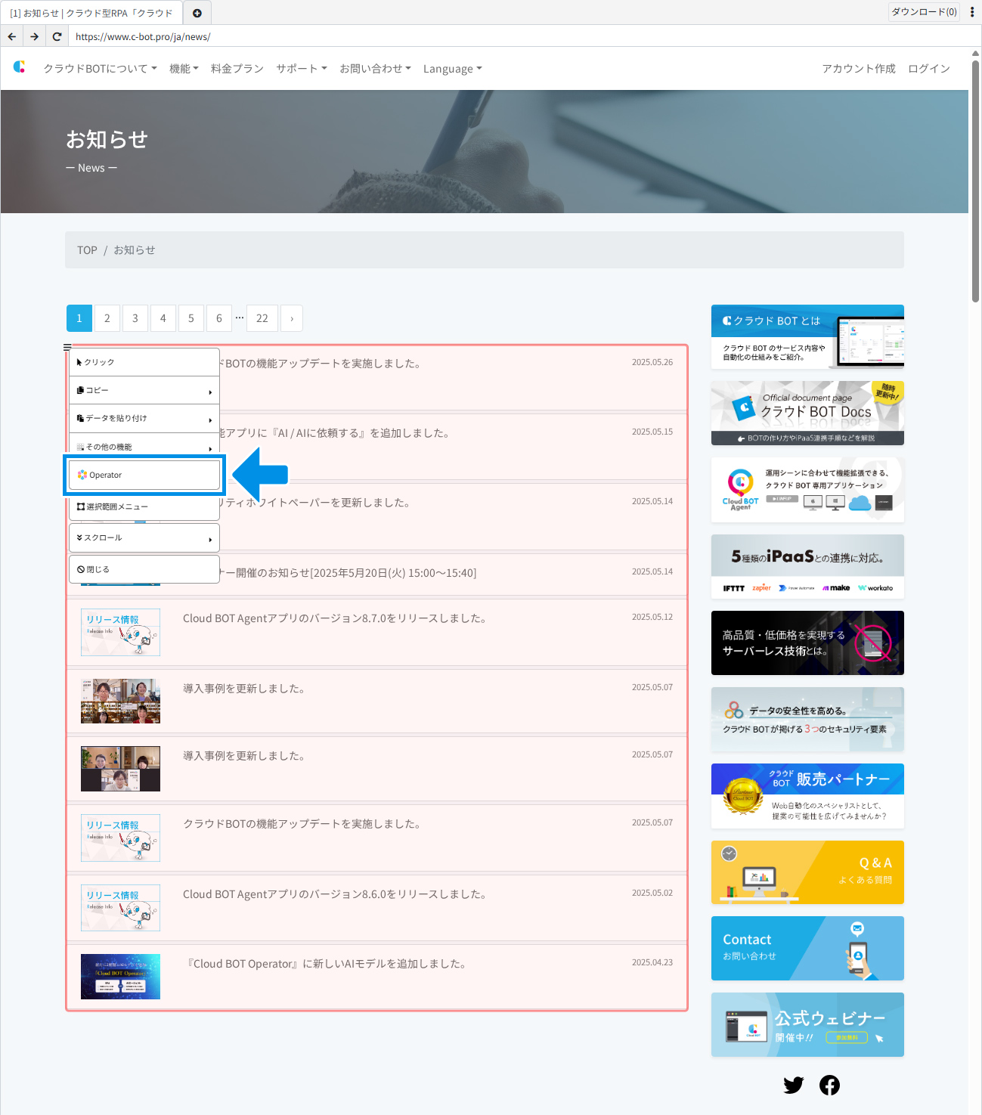Open the スクロール submenu entry
The height and width of the screenshot is (1115, 982).
[x=144, y=538]
